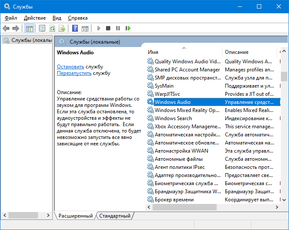Screen dimensions: 289x230
Task: Open the Справка menu
Action: point(78,18)
